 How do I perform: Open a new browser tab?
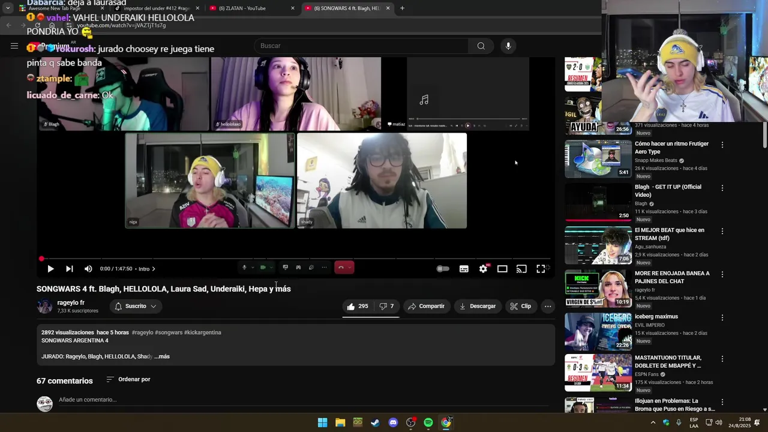pos(402,8)
